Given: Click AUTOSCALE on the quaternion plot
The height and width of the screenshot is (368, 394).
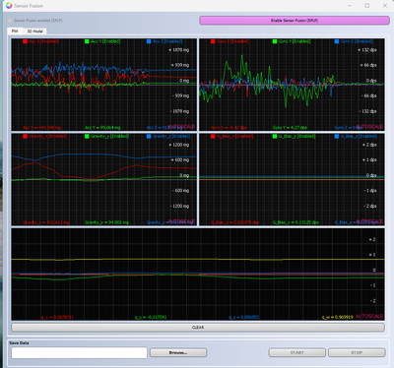Looking at the screenshot, I should pyautogui.click(x=369, y=316).
